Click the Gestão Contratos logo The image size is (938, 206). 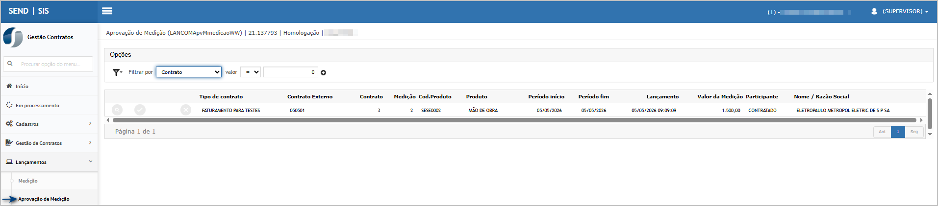tap(13, 37)
